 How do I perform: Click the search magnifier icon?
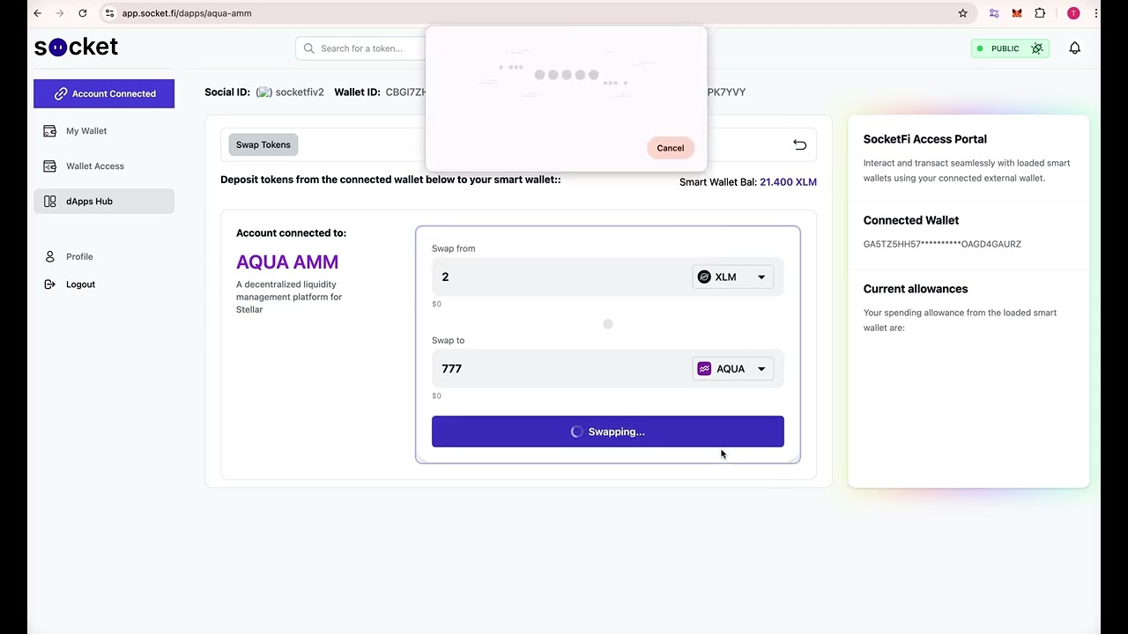309,48
